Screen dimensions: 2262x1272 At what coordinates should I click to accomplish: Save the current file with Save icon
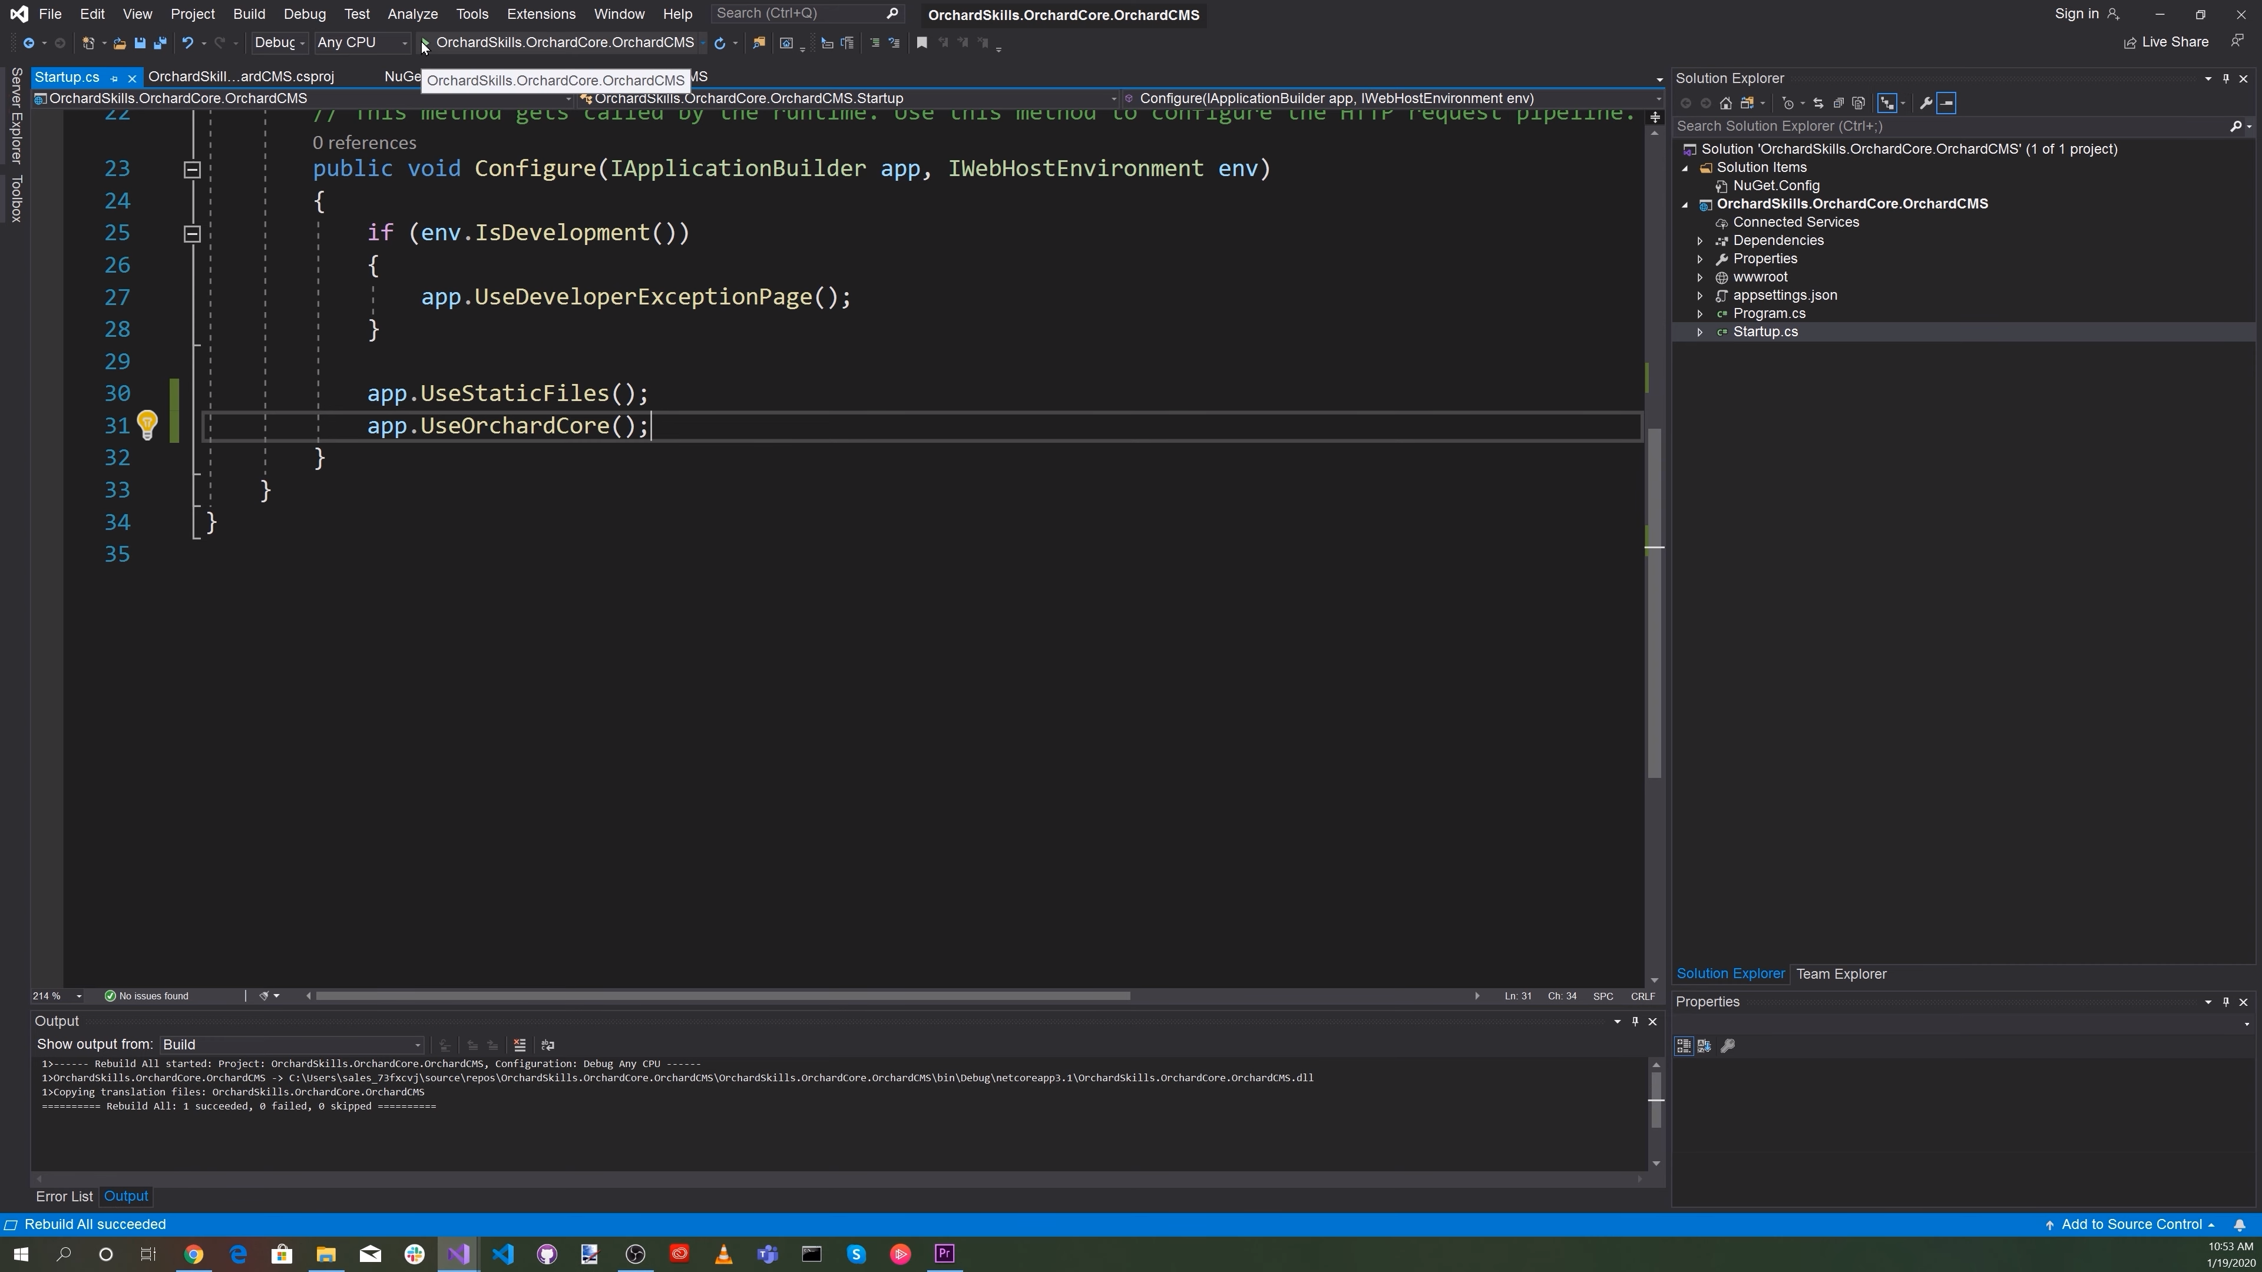click(140, 43)
